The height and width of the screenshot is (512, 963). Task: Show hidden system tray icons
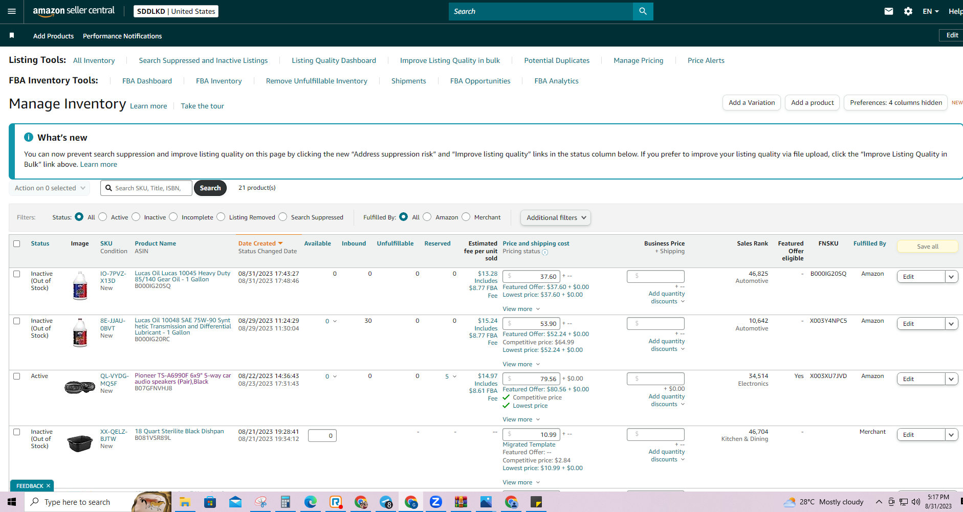(879, 502)
